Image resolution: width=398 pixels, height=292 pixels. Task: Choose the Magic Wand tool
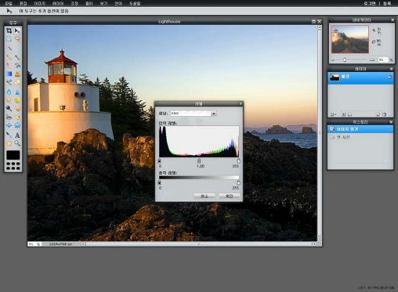9,47
